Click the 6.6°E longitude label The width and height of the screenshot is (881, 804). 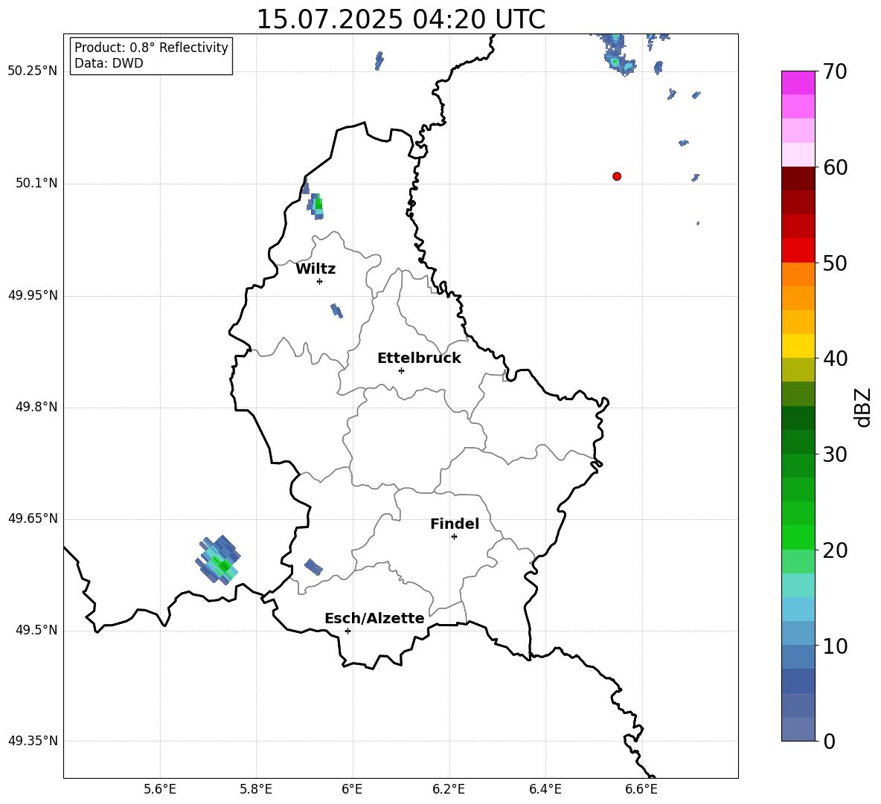point(641,789)
